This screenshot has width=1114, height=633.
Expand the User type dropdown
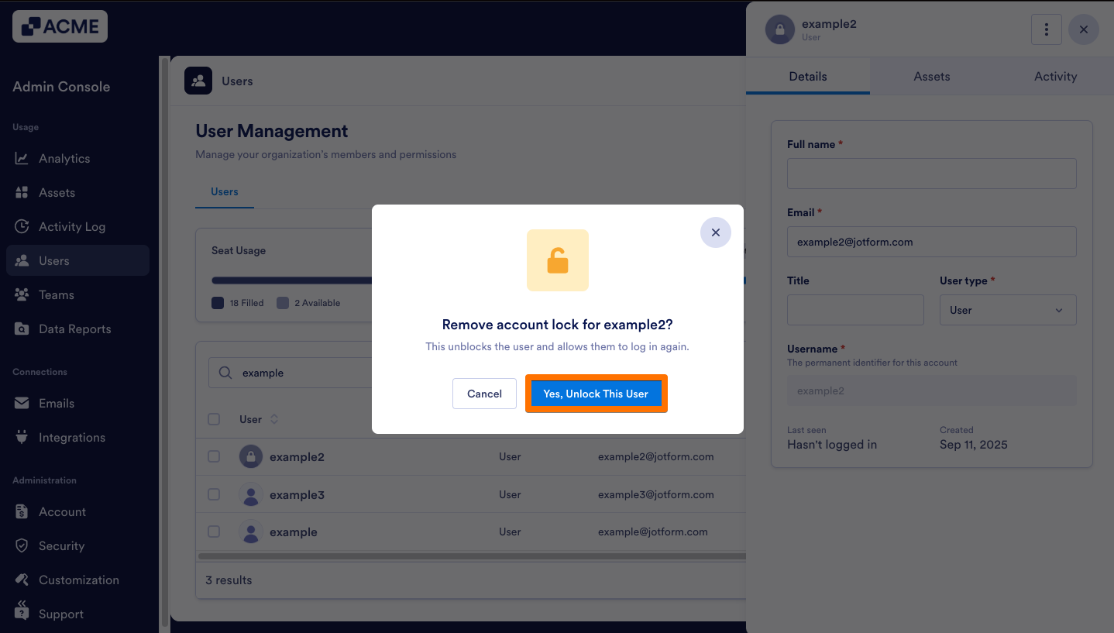tap(1007, 310)
